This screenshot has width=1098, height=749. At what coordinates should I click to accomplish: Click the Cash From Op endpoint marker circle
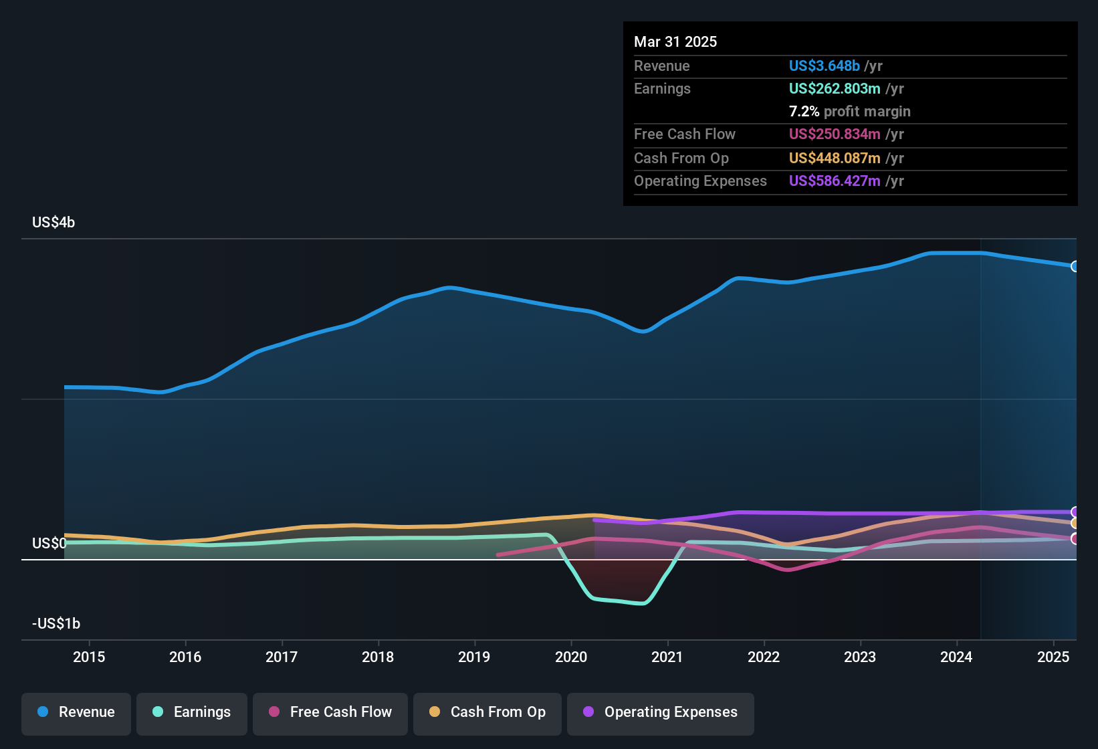tap(1075, 524)
